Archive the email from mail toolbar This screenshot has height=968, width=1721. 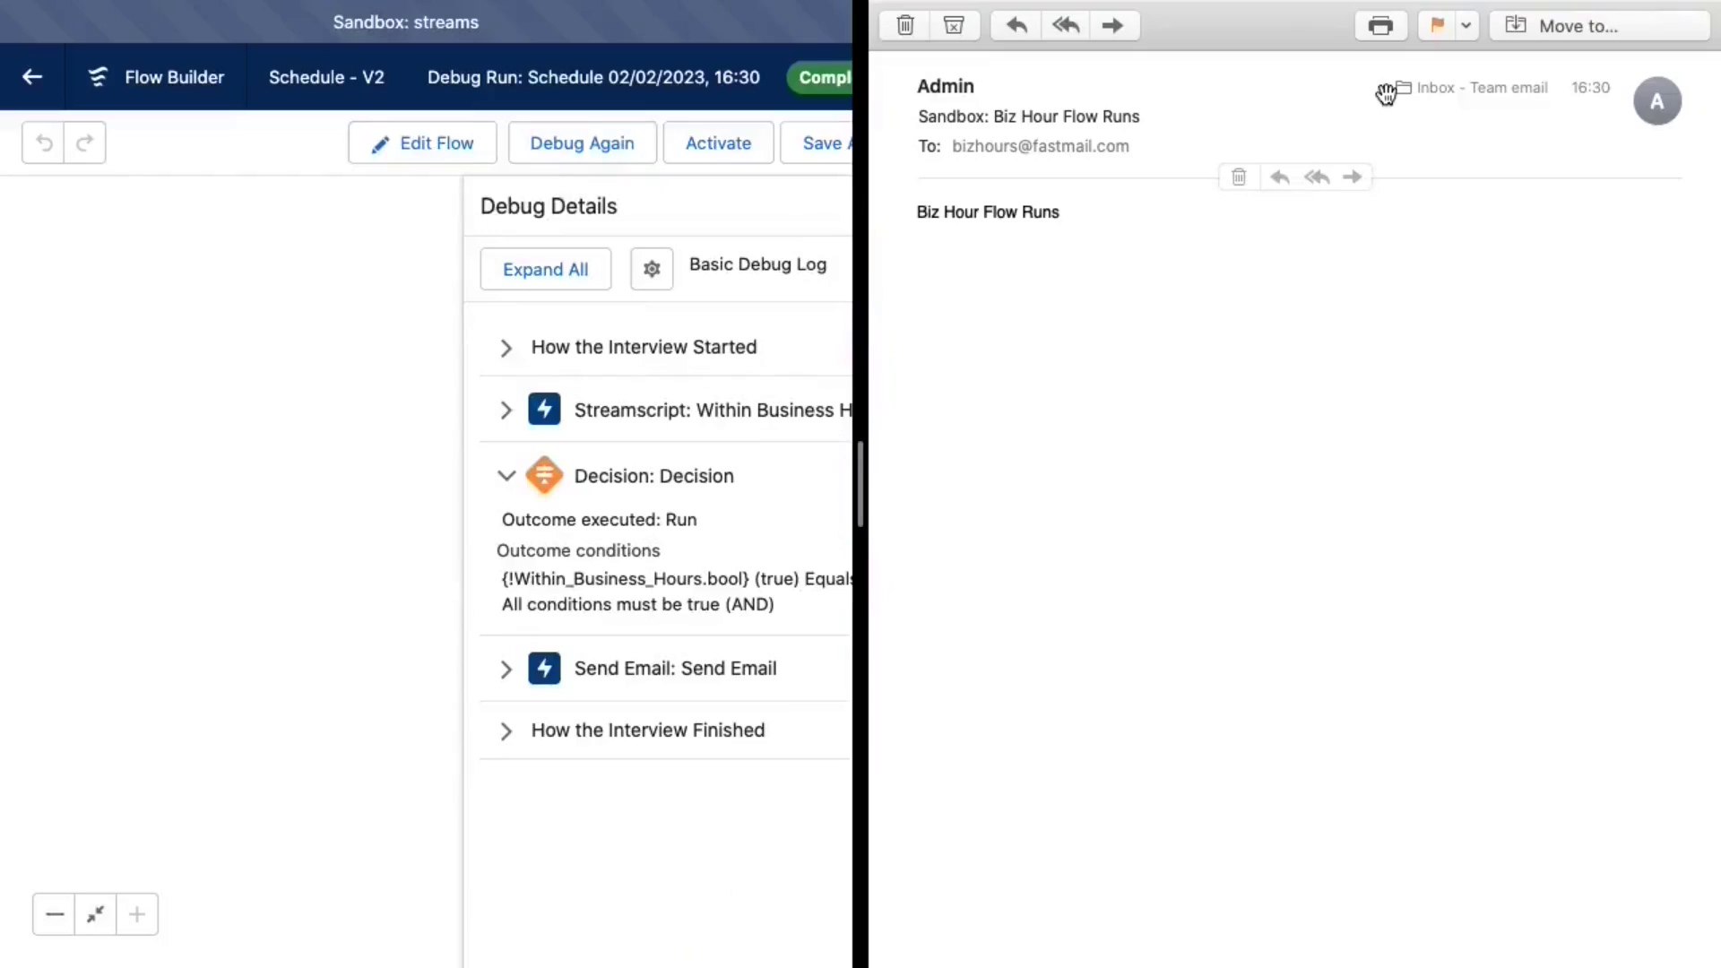coord(955,25)
